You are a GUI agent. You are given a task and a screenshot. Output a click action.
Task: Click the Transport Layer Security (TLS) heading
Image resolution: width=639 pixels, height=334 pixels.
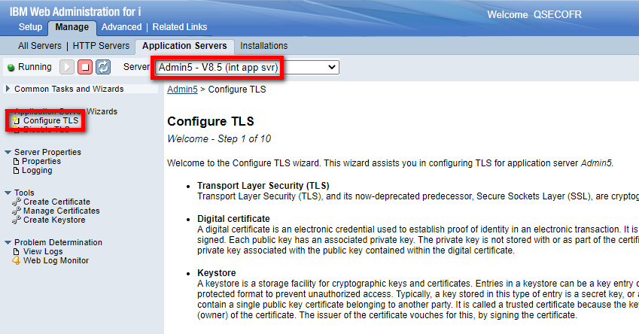click(263, 186)
